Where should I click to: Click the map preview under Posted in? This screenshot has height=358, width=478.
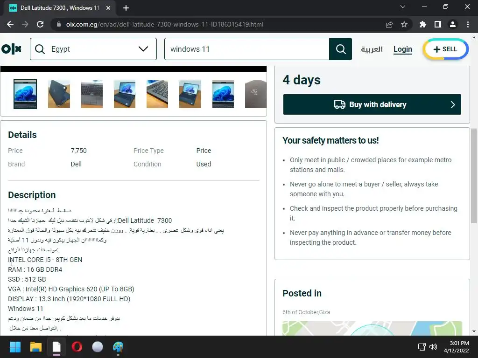372,328
